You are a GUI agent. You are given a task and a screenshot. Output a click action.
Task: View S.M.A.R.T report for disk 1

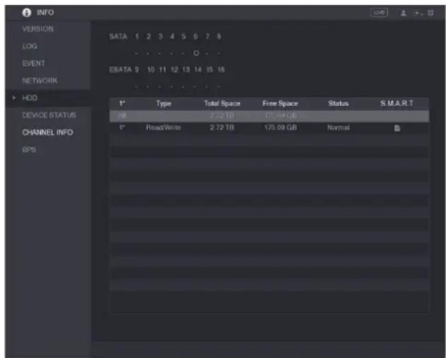click(x=397, y=128)
